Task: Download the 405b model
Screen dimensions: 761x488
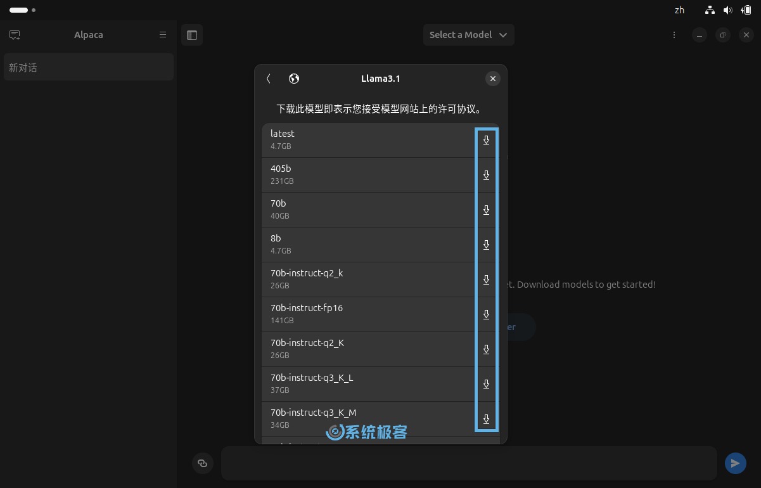Action: (486, 175)
